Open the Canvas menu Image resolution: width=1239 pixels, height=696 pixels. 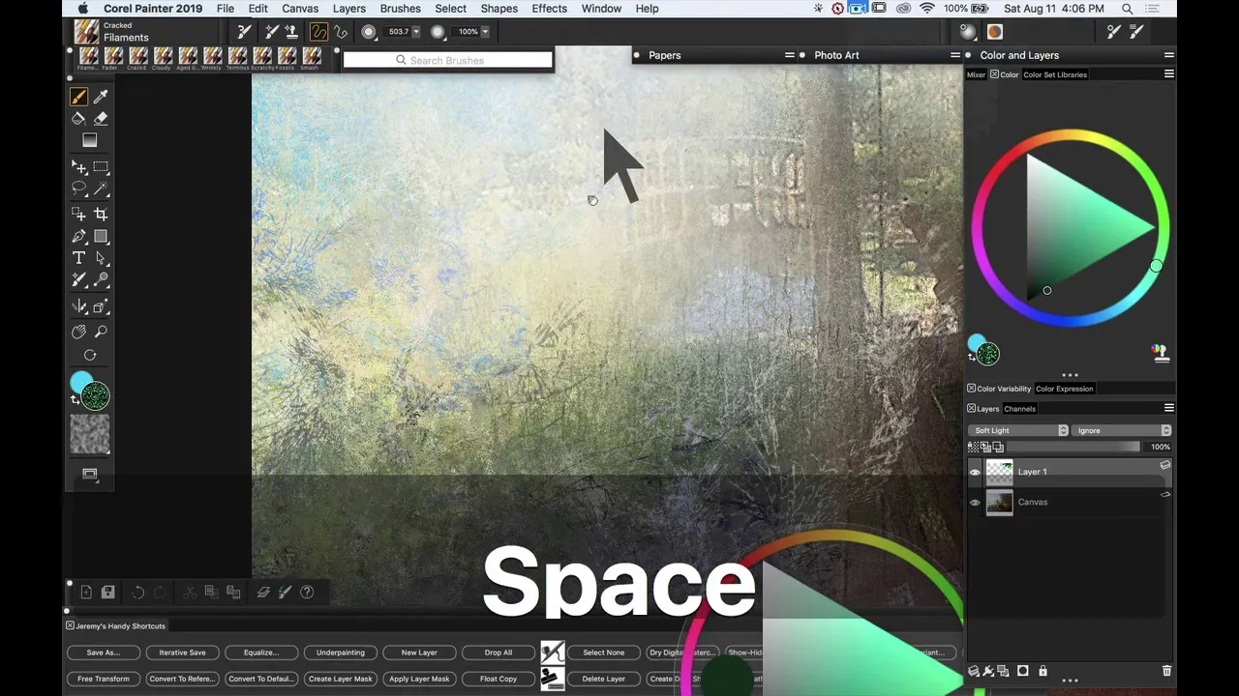pyautogui.click(x=300, y=9)
